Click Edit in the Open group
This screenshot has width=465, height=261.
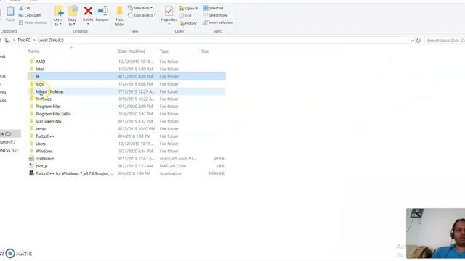pos(186,16)
